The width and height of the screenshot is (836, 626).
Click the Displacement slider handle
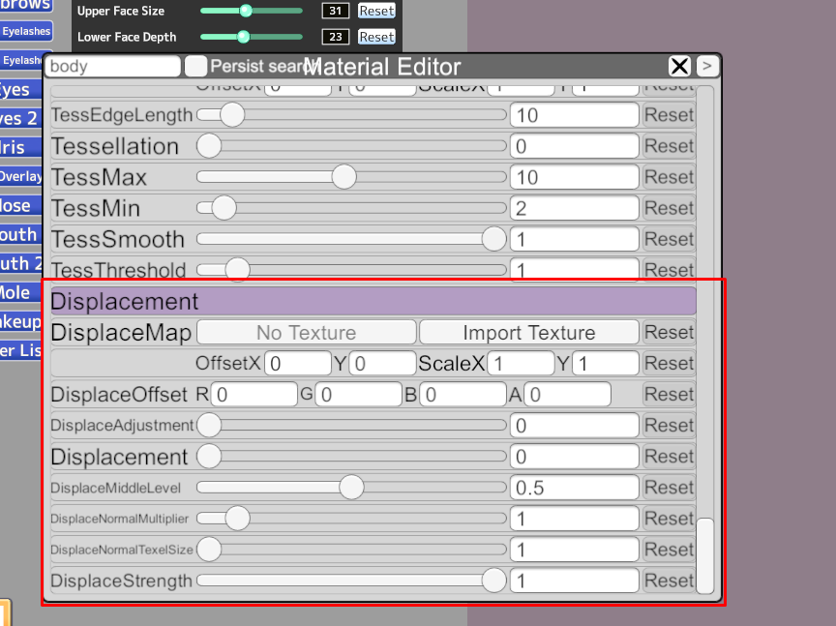pos(209,456)
